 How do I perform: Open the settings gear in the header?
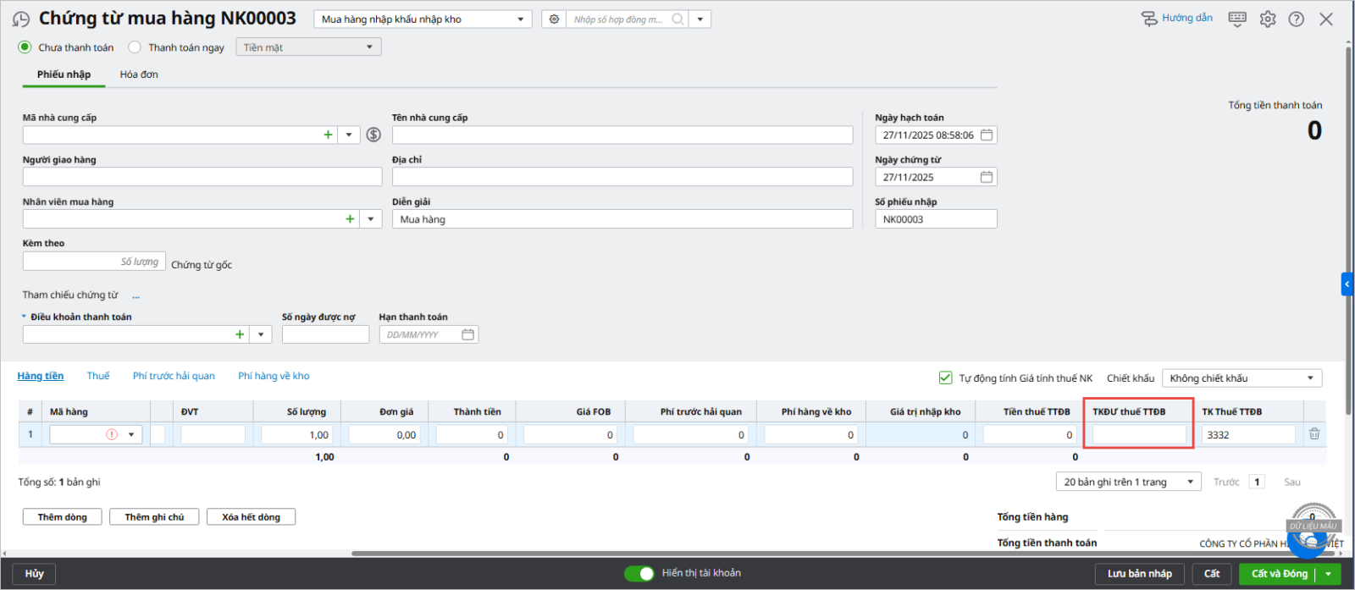1267,19
